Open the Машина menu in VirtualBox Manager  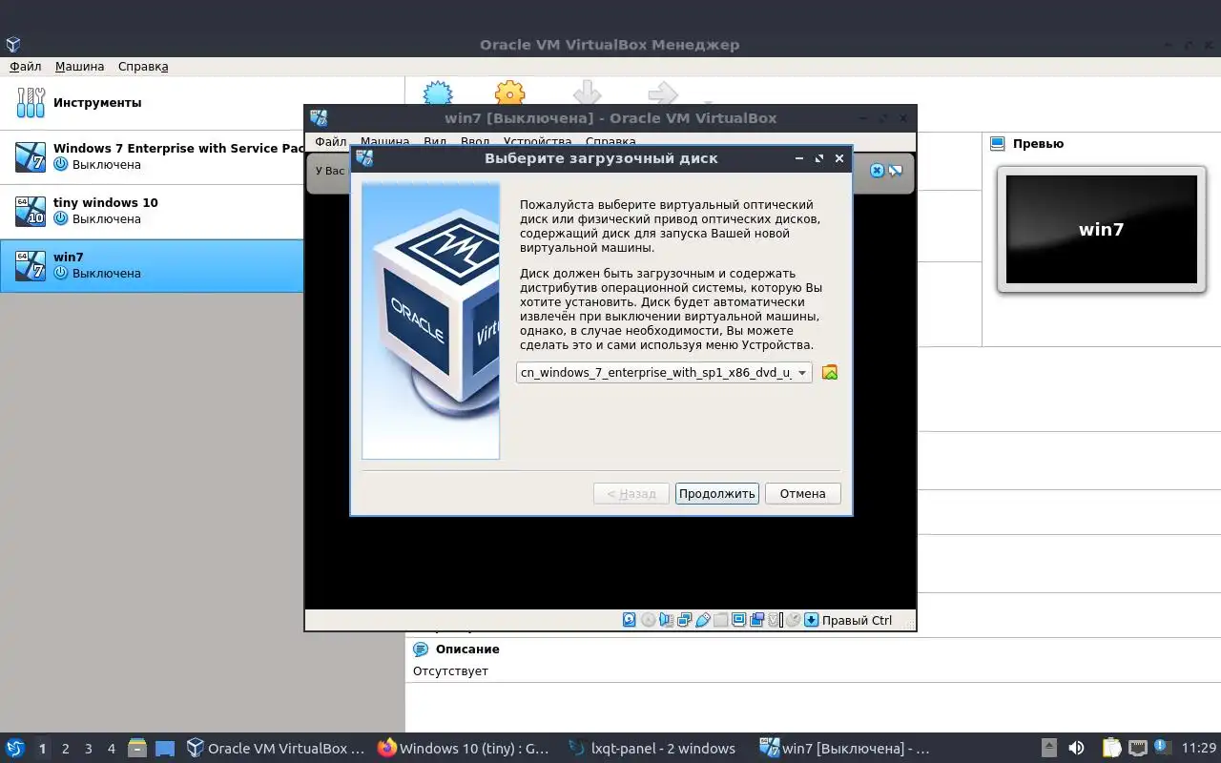click(80, 67)
